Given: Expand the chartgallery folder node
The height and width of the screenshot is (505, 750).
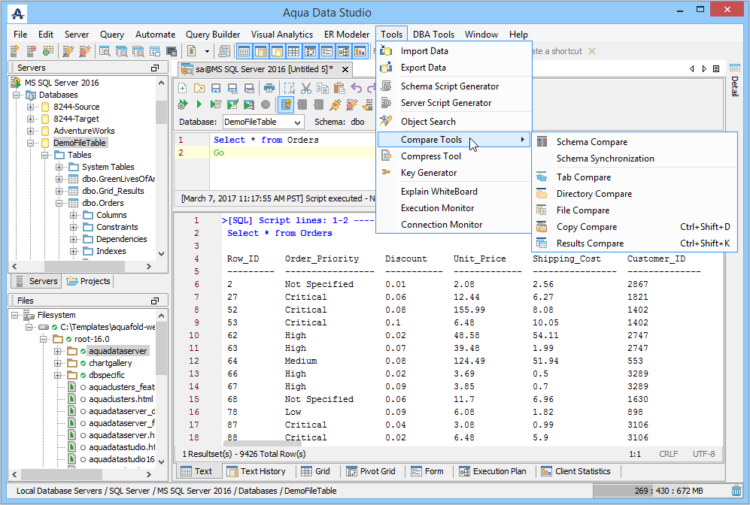Looking at the screenshot, I should pyautogui.click(x=58, y=363).
